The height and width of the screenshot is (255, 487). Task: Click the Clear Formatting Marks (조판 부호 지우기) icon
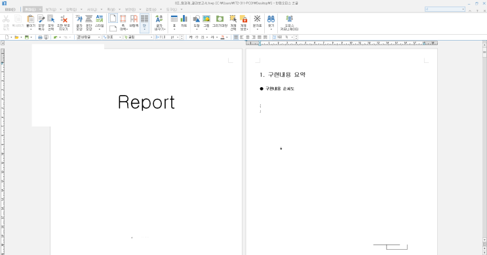pyautogui.click(x=64, y=19)
